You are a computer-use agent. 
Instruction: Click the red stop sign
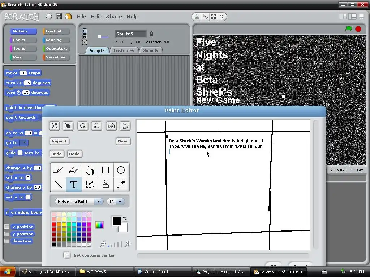coord(358,29)
